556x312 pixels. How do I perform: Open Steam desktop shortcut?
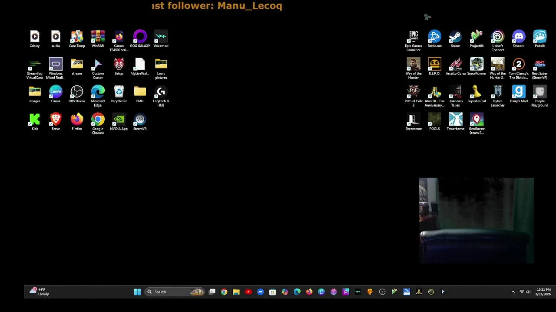pyautogui.click(x=455, y=39)
